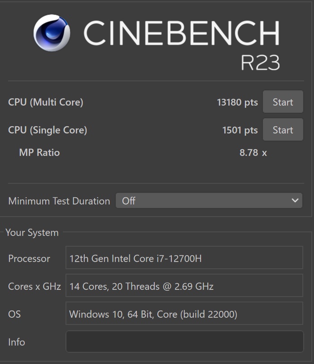Click the Cinebench sphere logo icon

click(x=52, y=33)
